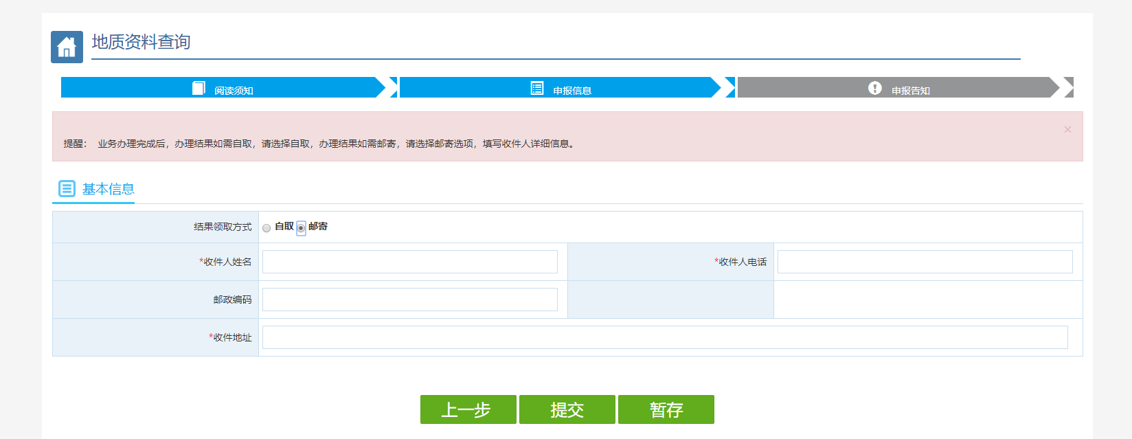Submit the form with 提交 button
Viewport: 1132px width, 439px height.
coord(567,409)
